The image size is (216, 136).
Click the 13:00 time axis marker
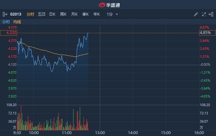coord(100,133)
